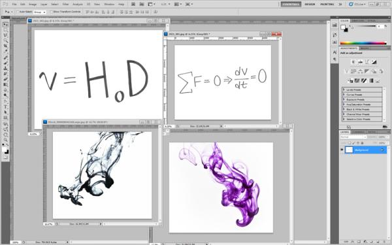
Task: Add a Hue/Saturation adjustment
Action: 353,71
